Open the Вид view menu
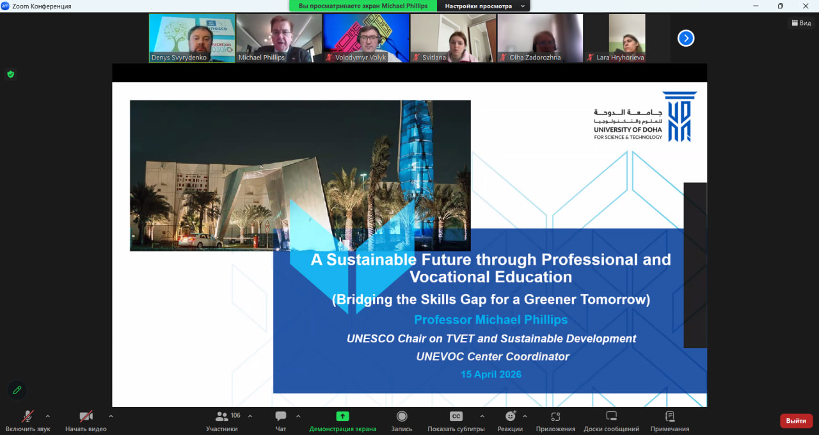This screenshot has height=435, width=819. (801, 23)
